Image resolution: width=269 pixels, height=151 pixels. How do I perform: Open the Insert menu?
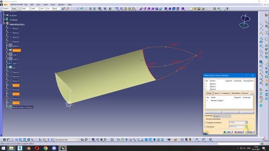point(45,5)
